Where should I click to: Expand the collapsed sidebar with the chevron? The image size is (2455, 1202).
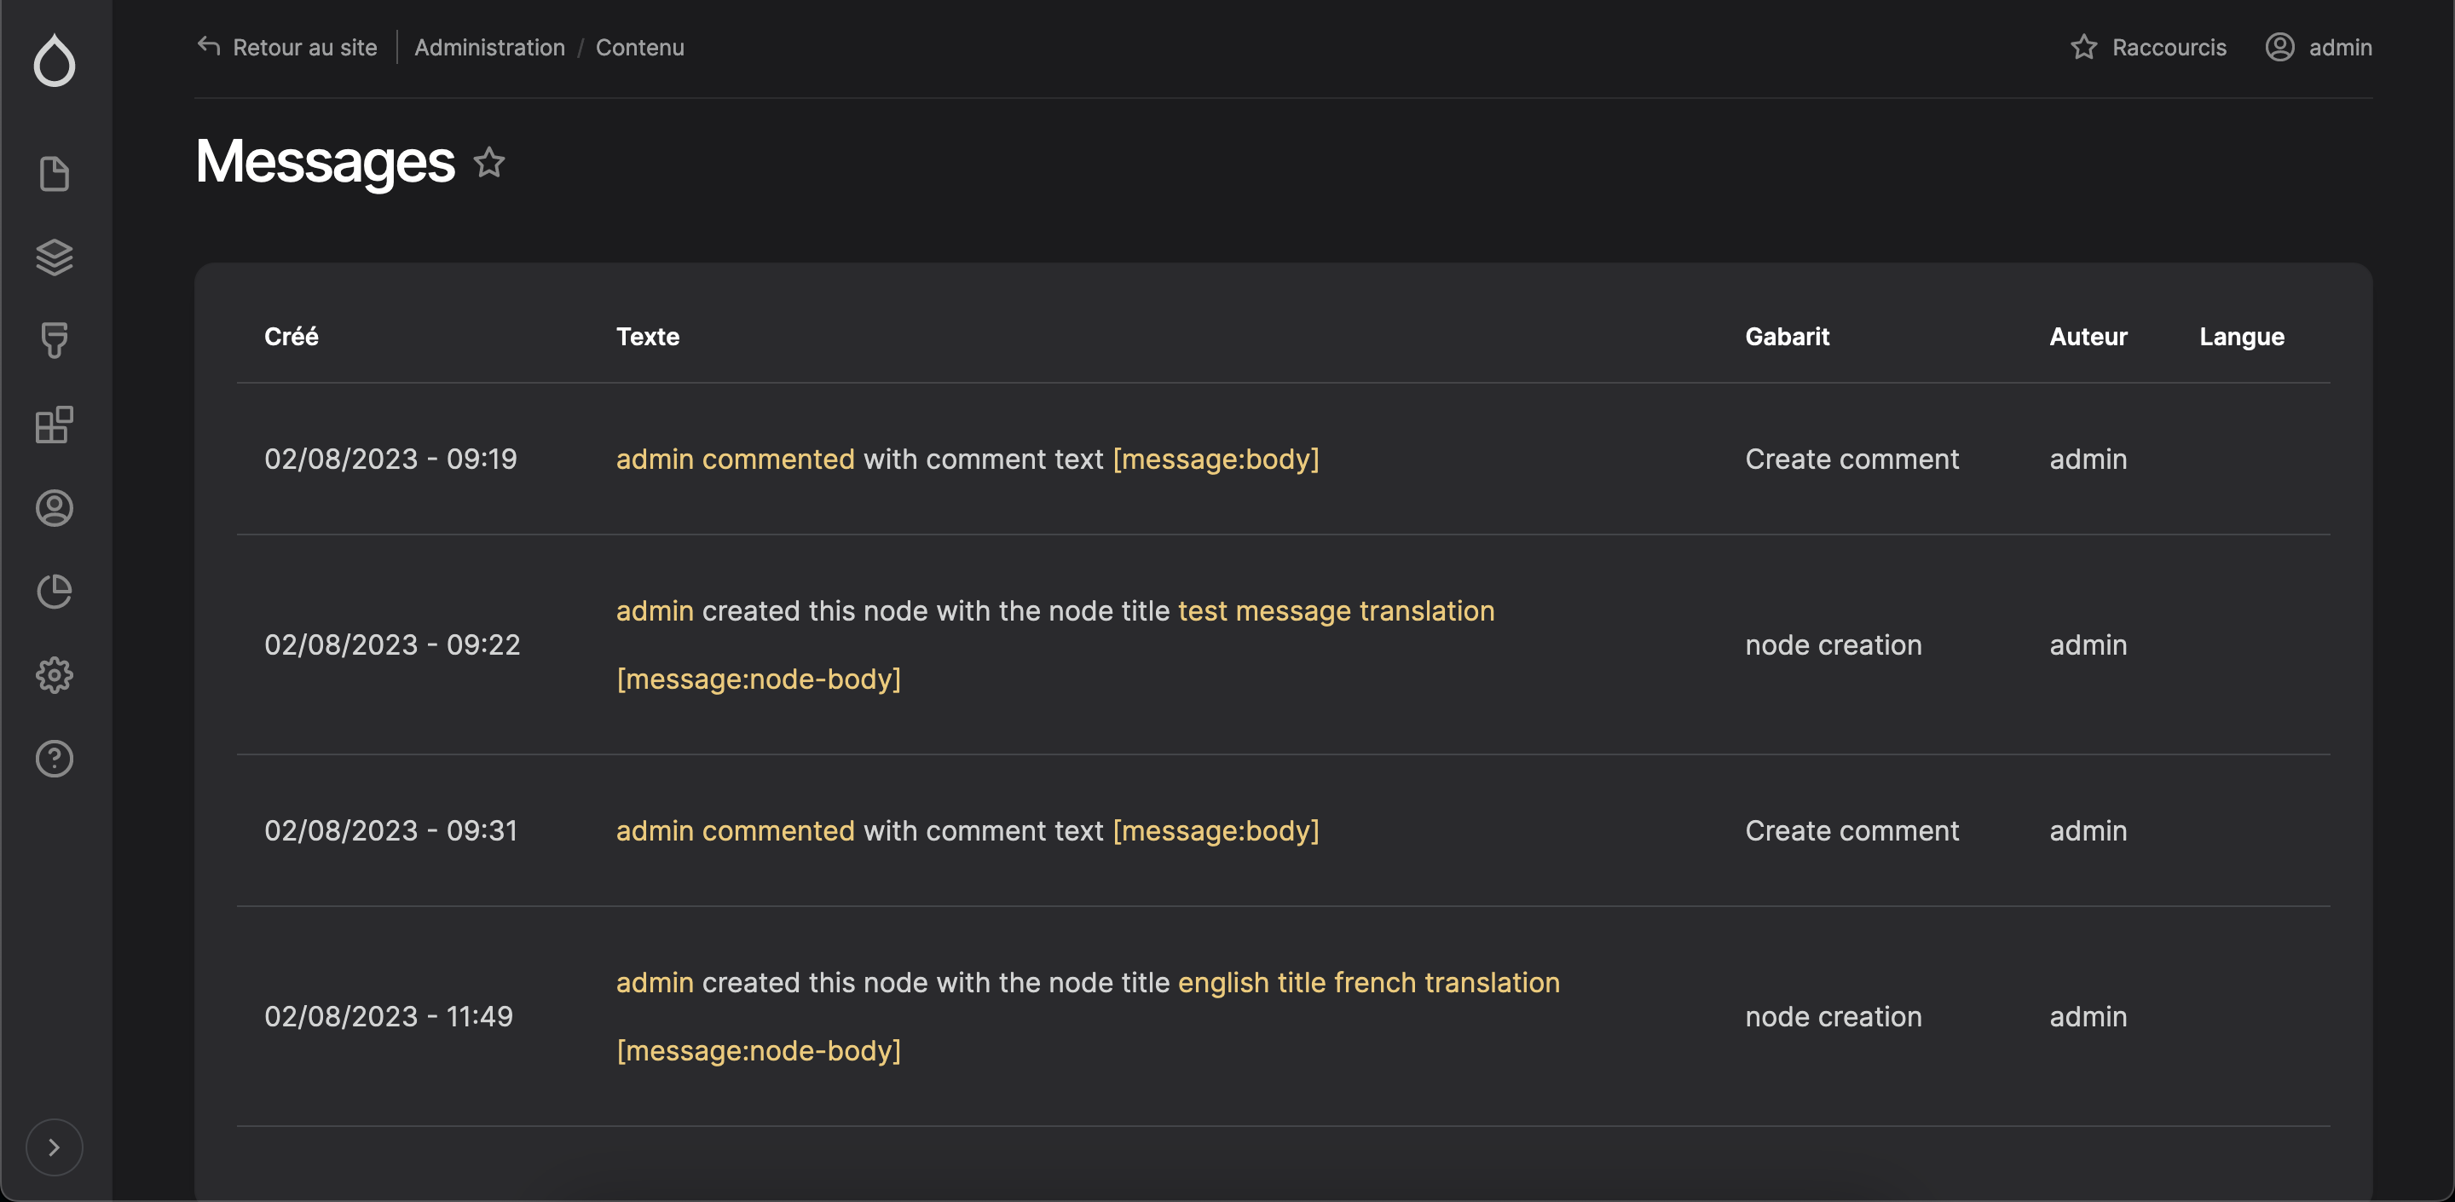(x=55, y=1147)
